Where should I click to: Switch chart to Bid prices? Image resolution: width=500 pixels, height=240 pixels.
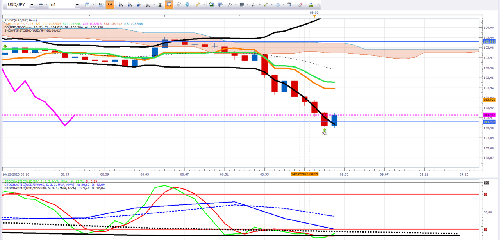[x=101, y=5]
